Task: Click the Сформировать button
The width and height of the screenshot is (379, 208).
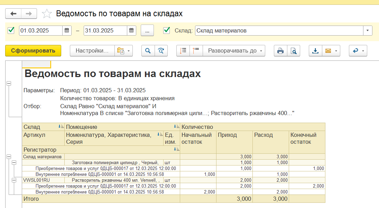Action: (x=33, y=51)
